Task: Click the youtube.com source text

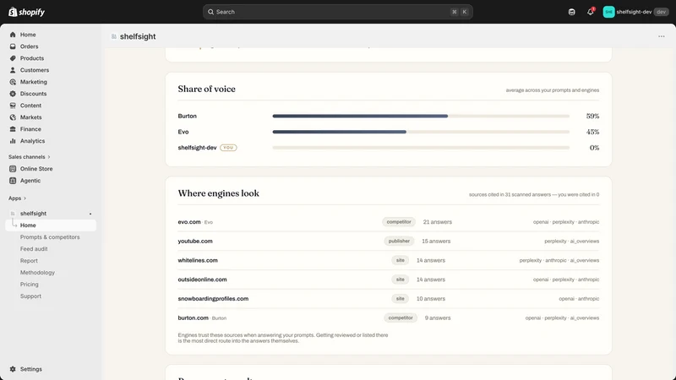Action: pyautogui.click(x=195, y=242)
